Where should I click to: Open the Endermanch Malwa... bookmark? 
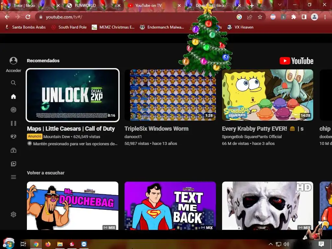tap(162, 27)
